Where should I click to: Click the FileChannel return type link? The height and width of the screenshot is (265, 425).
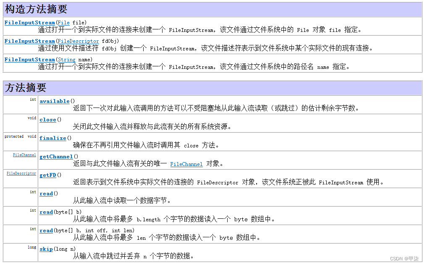[x=24, y=155]
